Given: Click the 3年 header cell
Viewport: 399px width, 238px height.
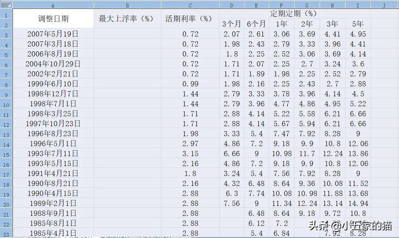Looking at the screenshot, I should click(332, 23).
